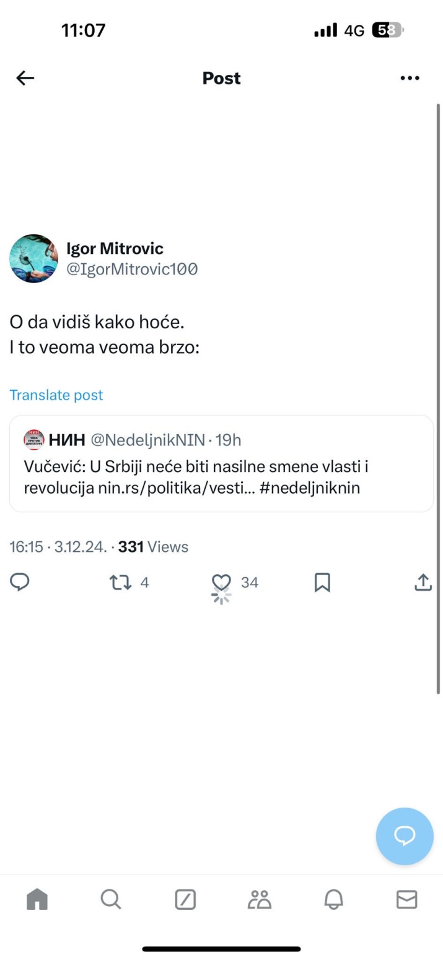Open the reply composer icon
443x960 pixels.
pyautogui.click(x=20, y=582)
